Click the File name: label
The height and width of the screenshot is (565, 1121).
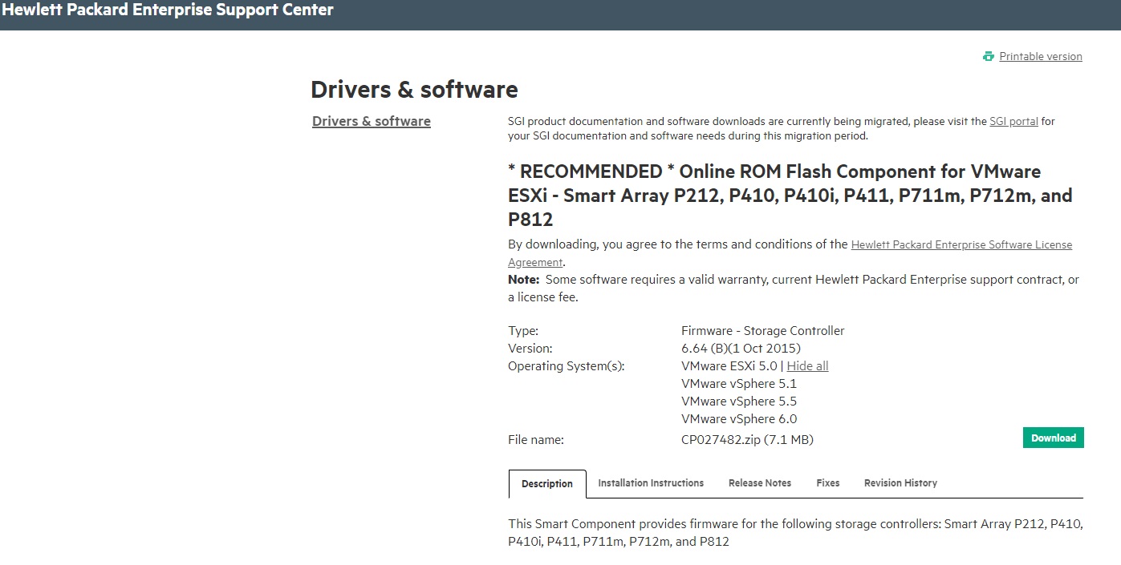point(536,439)
